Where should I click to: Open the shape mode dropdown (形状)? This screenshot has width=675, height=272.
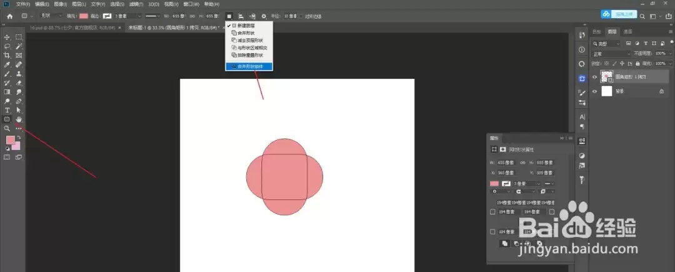coord(51,16)
